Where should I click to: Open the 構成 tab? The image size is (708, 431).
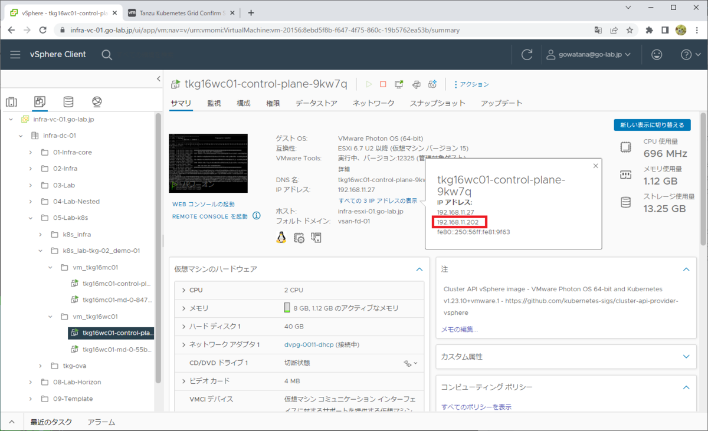[244, 103]
